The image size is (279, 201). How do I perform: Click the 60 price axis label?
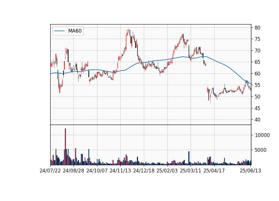click(257, 74)
